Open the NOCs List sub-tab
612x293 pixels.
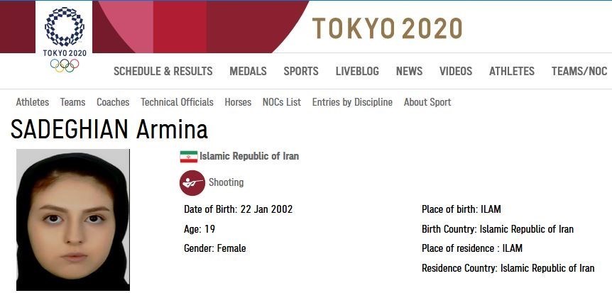pyautogui.click(x=282, y=102)
